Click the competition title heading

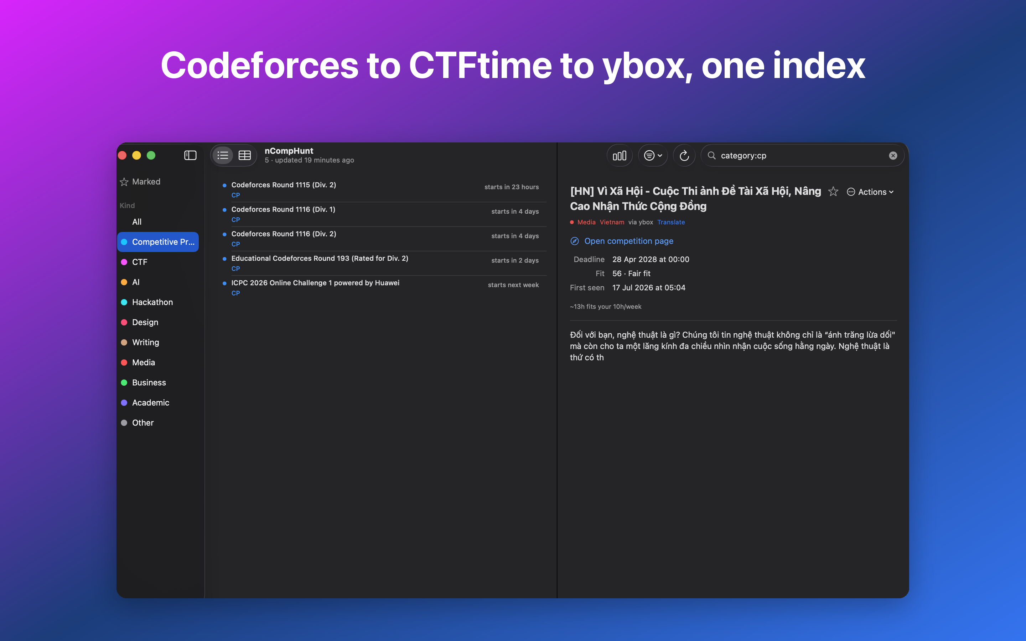[695, 198]
